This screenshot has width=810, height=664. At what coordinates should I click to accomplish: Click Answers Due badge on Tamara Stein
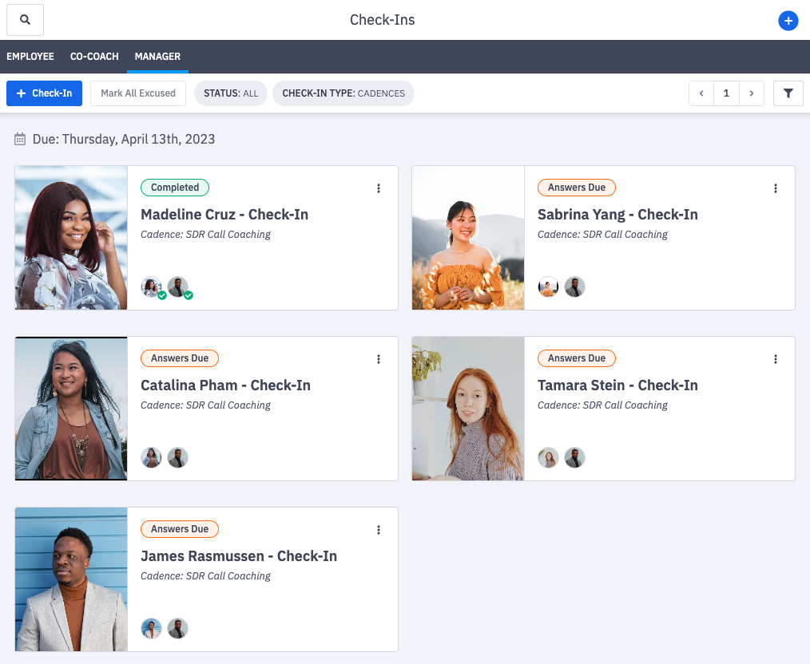tap(577, 358)
